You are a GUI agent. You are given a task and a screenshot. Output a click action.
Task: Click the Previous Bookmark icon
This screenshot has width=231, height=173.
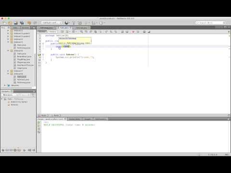tap(106, 32)
